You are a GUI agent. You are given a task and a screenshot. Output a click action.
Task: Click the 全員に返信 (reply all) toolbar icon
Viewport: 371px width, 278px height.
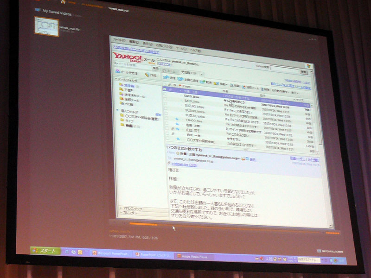pos(180,79)
